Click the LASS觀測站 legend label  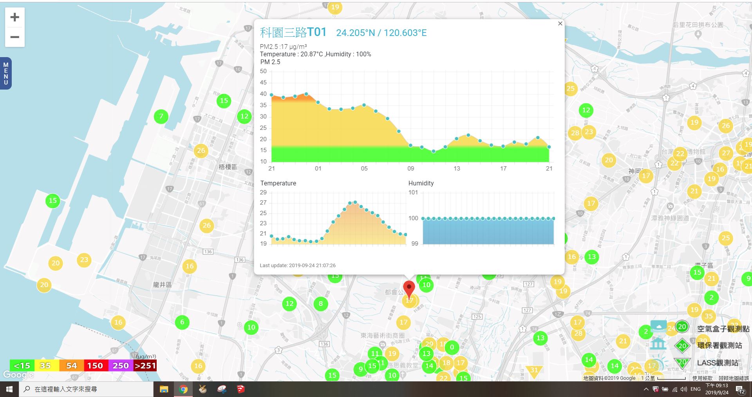point(718,363)
